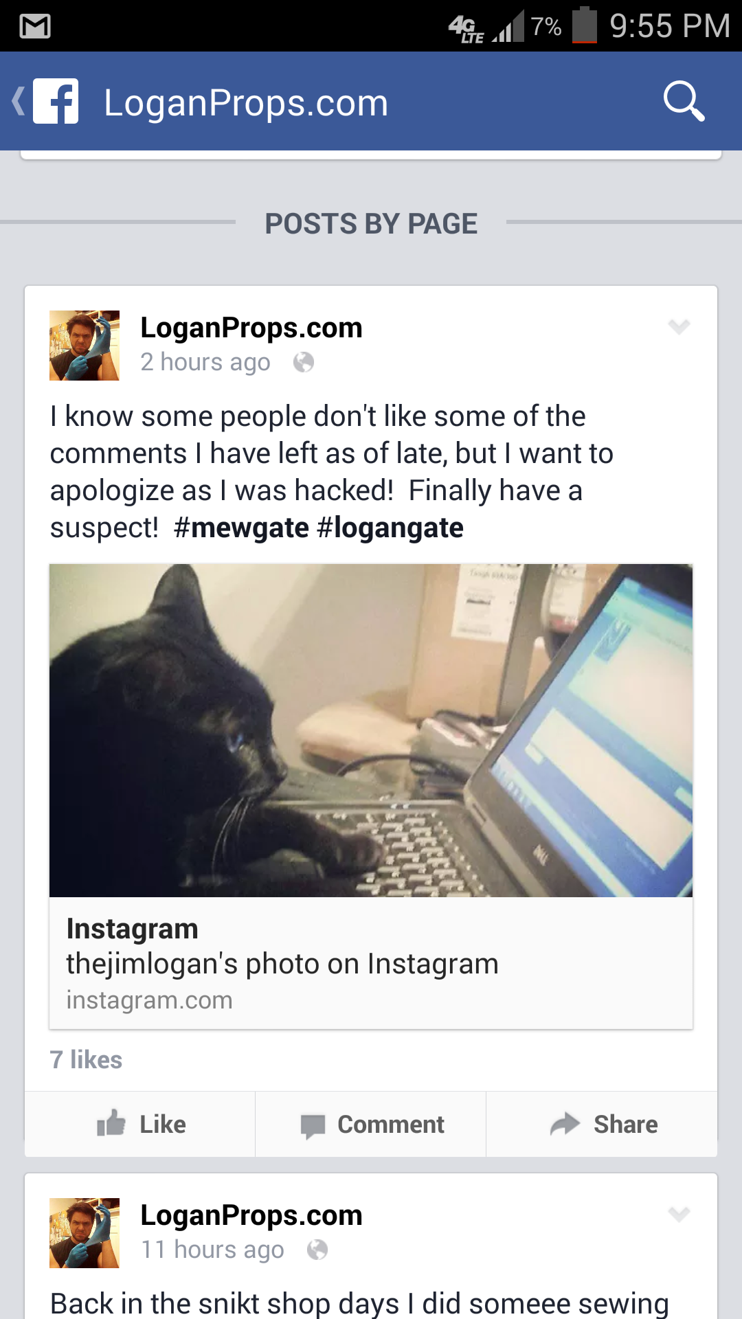Expand the first post's options chevron
This screenshot has height=1319, width=742.
point(679,326)
